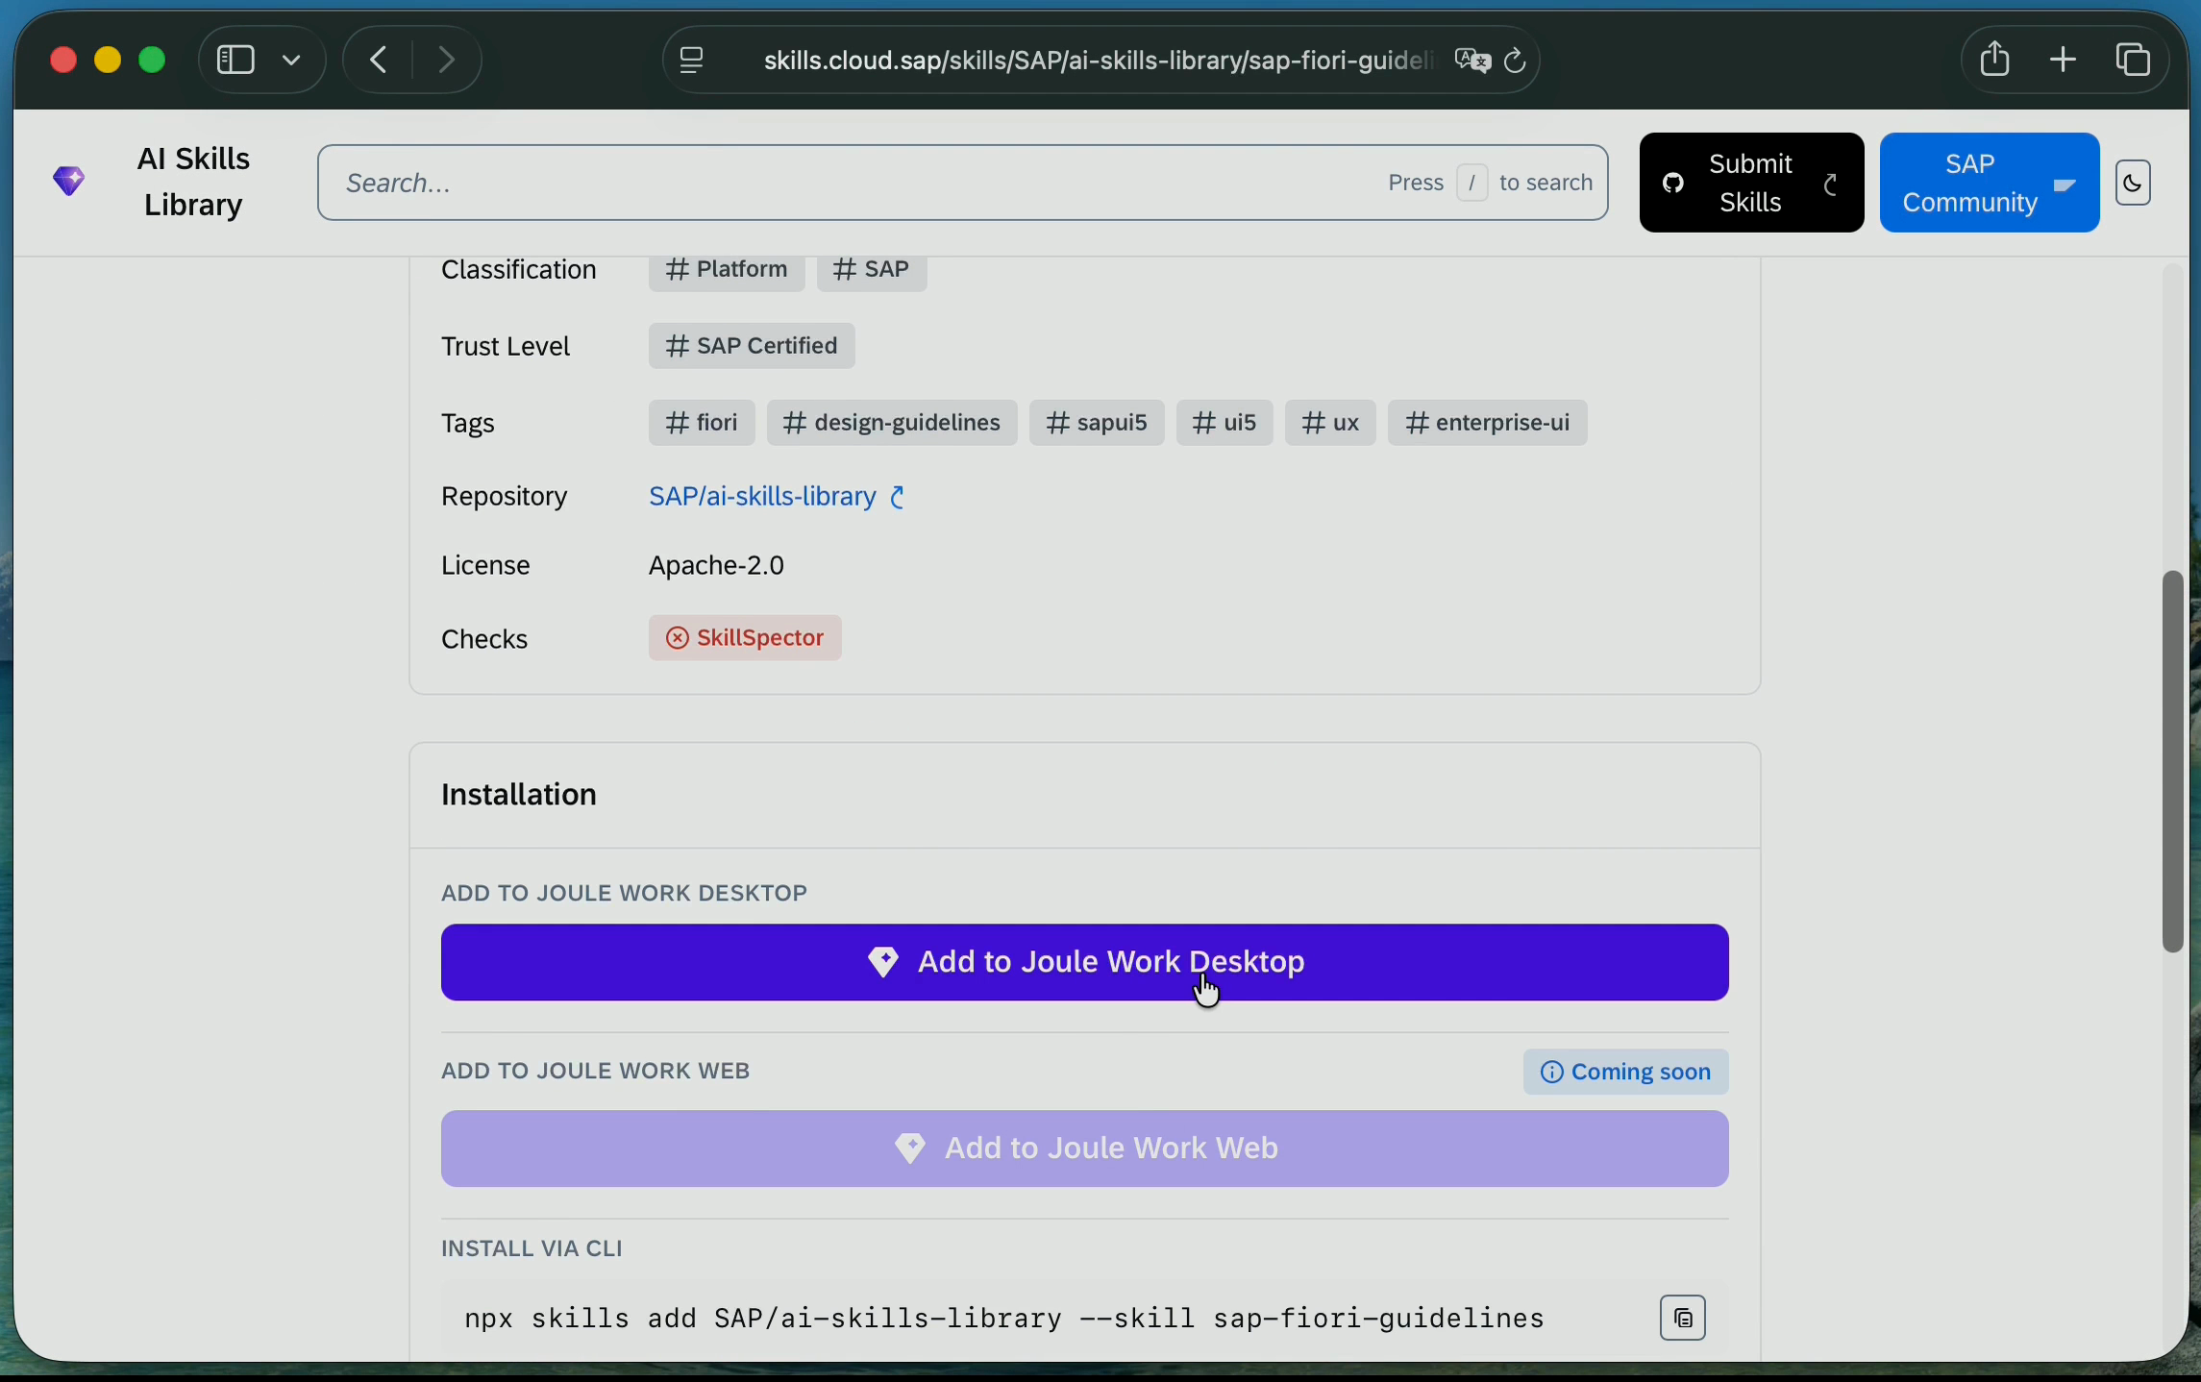Filter by the fiori tag

tap(702, 423)
